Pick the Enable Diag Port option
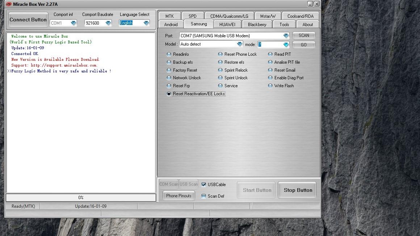The width and height of the screenshot is (420, 236). 270,78
